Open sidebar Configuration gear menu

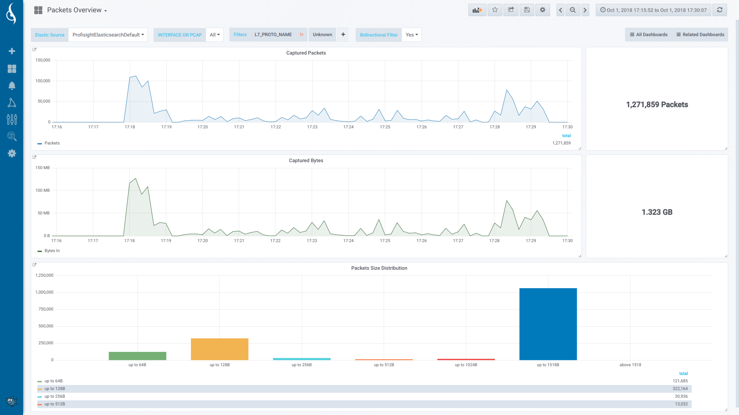12,153
